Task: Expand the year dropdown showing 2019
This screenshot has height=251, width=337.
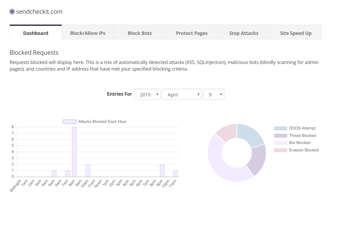Action: (x=148, y=95)
